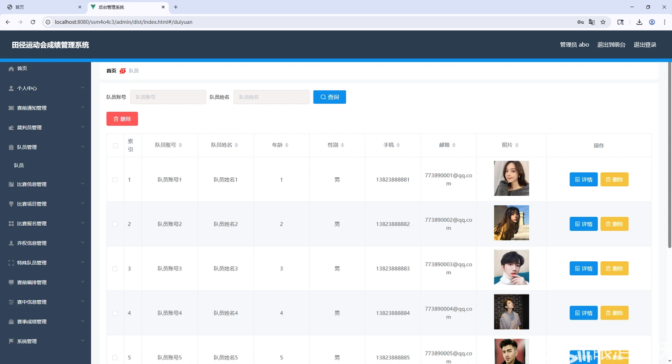Check the checkbox for row 1
This screenshot has width=672, height=364.
click(115, 180)
